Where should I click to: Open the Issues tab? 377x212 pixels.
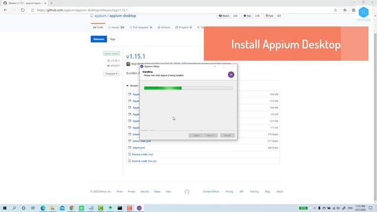[x=116, y=28]
